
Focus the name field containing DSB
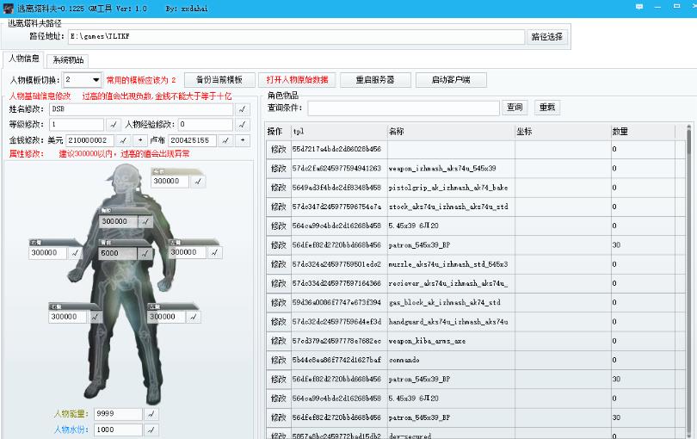[x=141, y=109]
